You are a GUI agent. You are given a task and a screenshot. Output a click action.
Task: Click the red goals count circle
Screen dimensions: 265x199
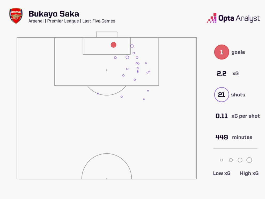(x=222, y=52)
